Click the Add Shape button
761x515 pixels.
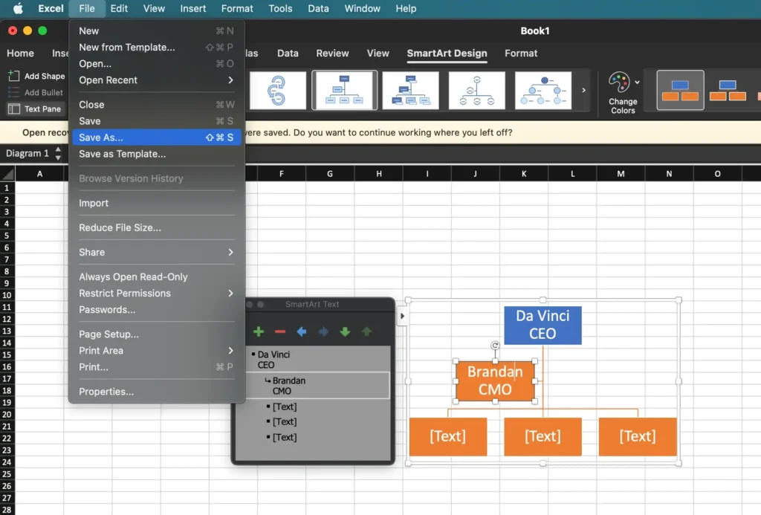[x=36, y=76]
